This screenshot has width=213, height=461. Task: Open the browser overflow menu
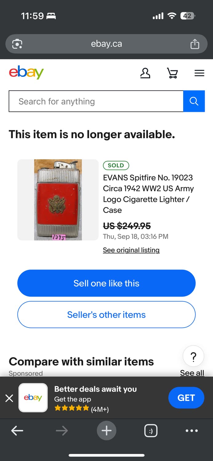pyautogui.click(x=191, y=431)
